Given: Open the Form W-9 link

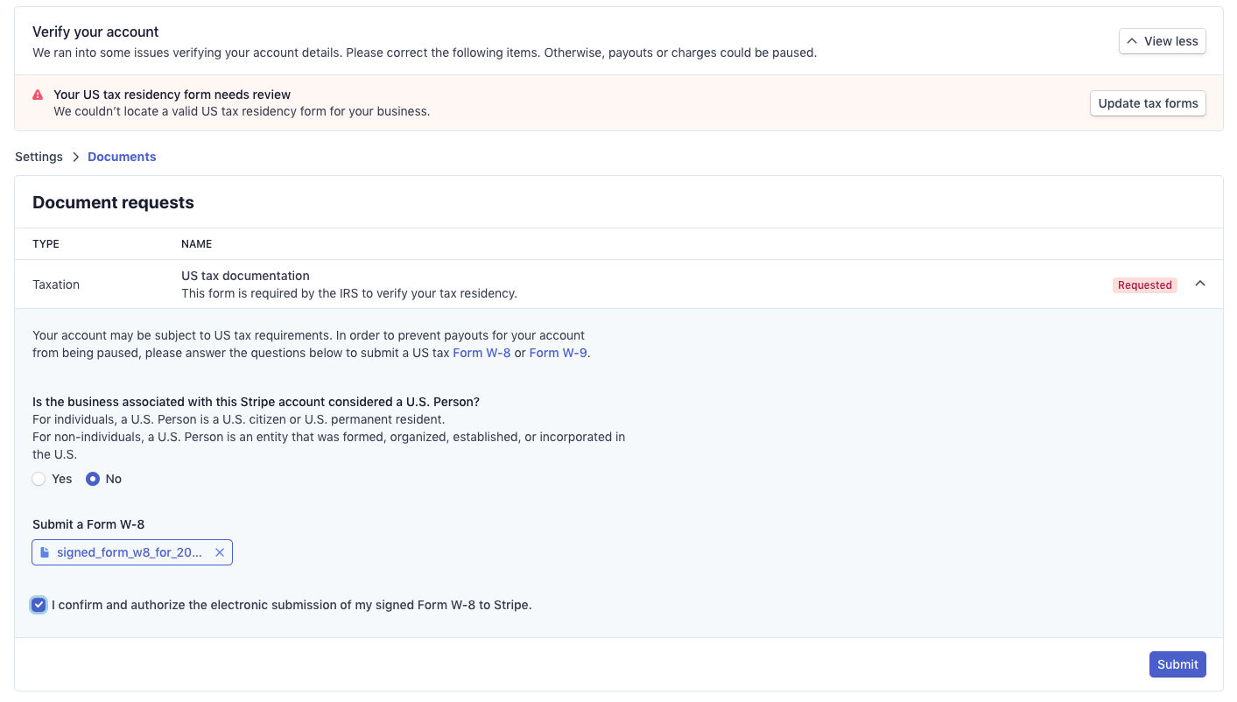Looking at the screenshot, I should click(558, 353).
